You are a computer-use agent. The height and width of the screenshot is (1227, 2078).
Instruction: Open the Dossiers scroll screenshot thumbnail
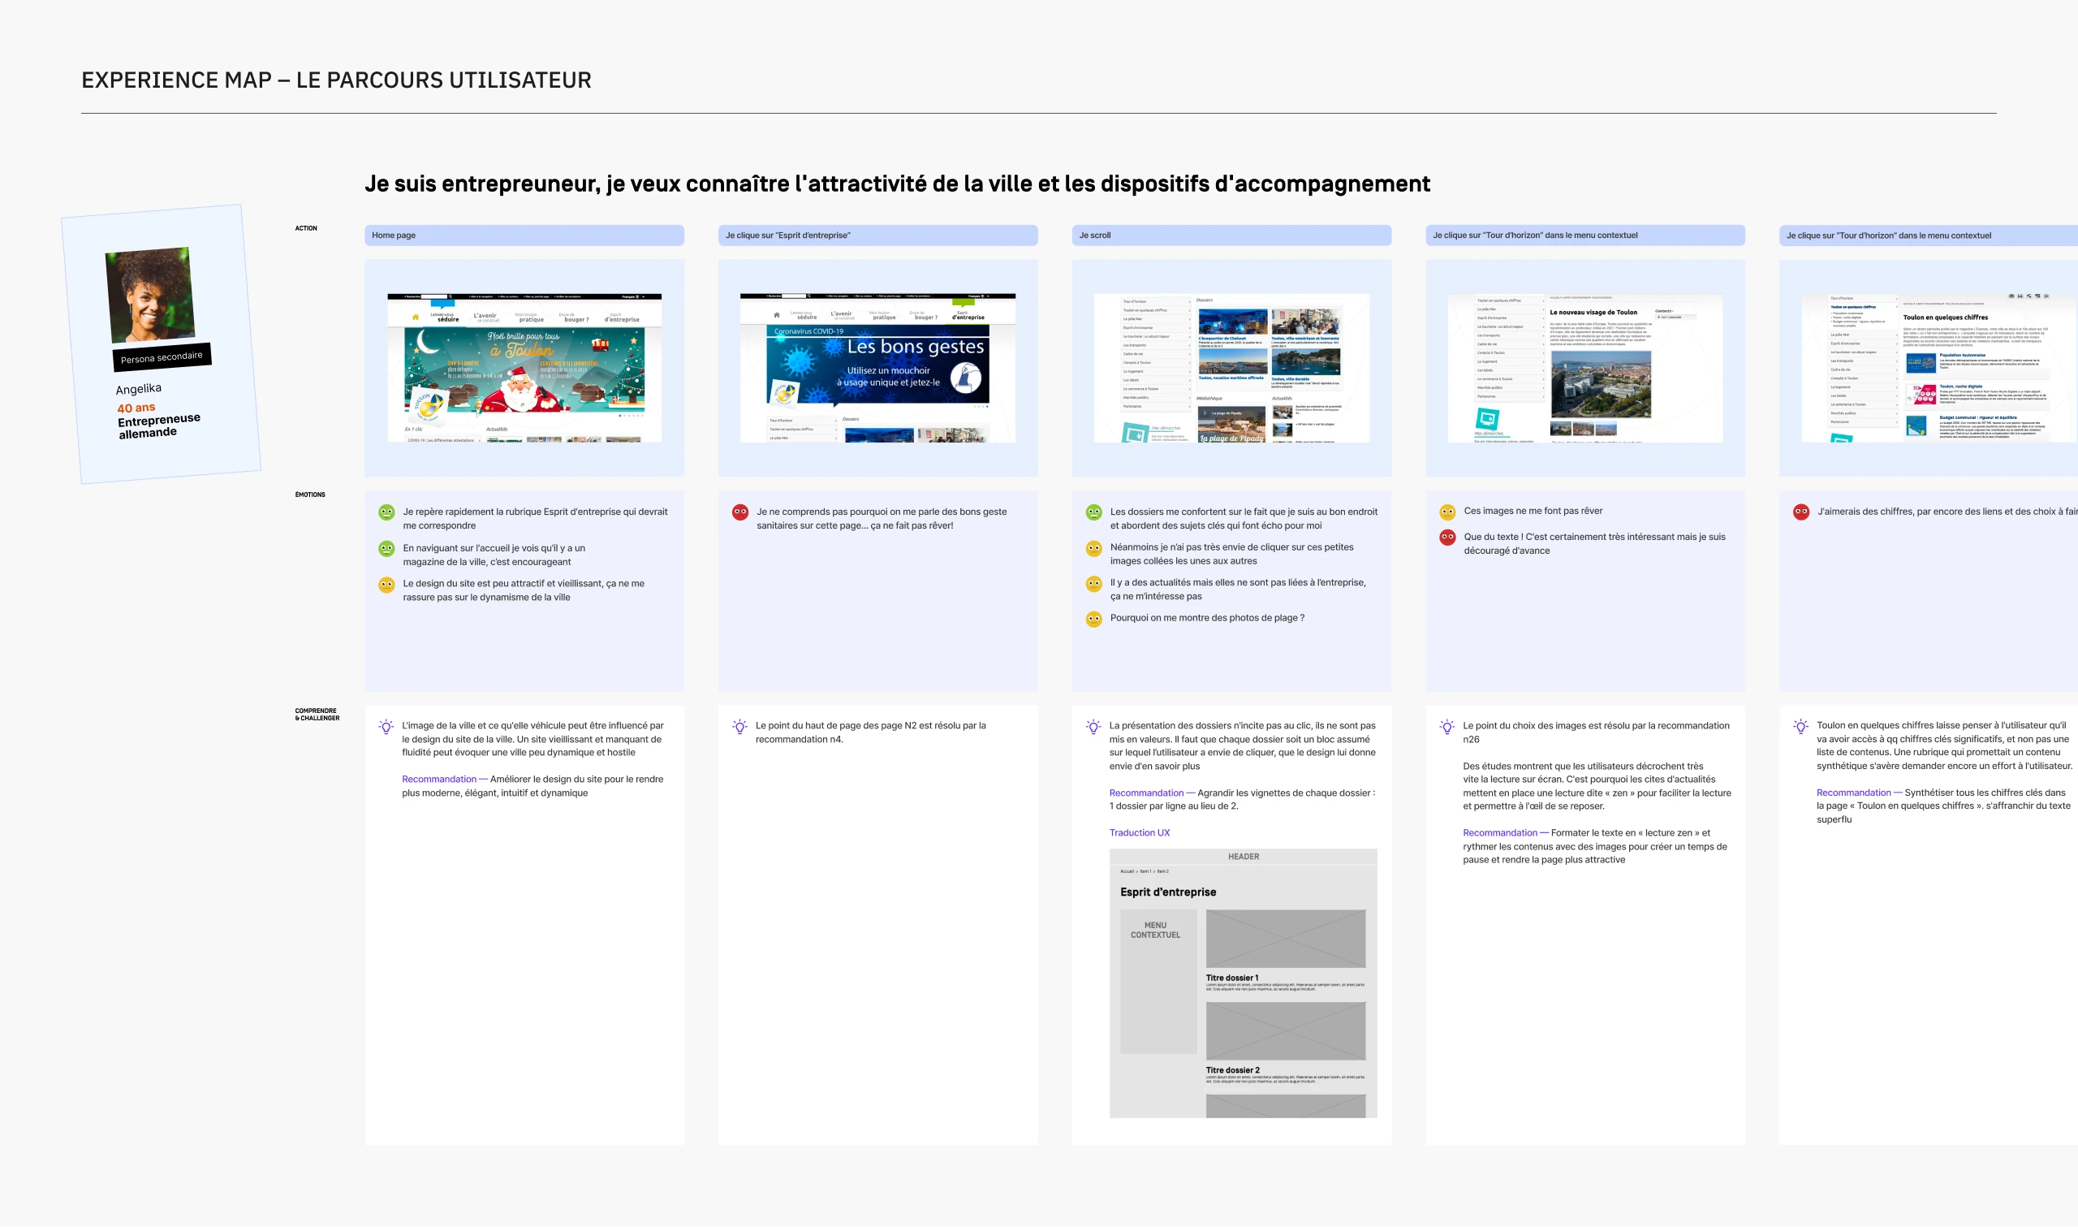1231,368
